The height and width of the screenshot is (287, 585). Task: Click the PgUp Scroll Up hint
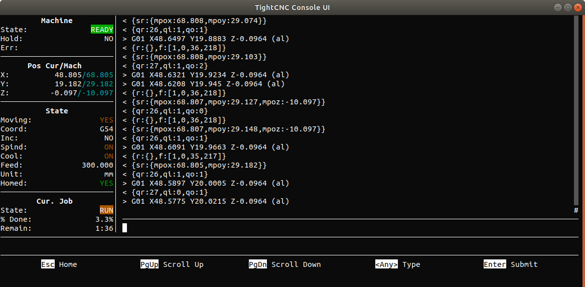click(x=172, y=264)
